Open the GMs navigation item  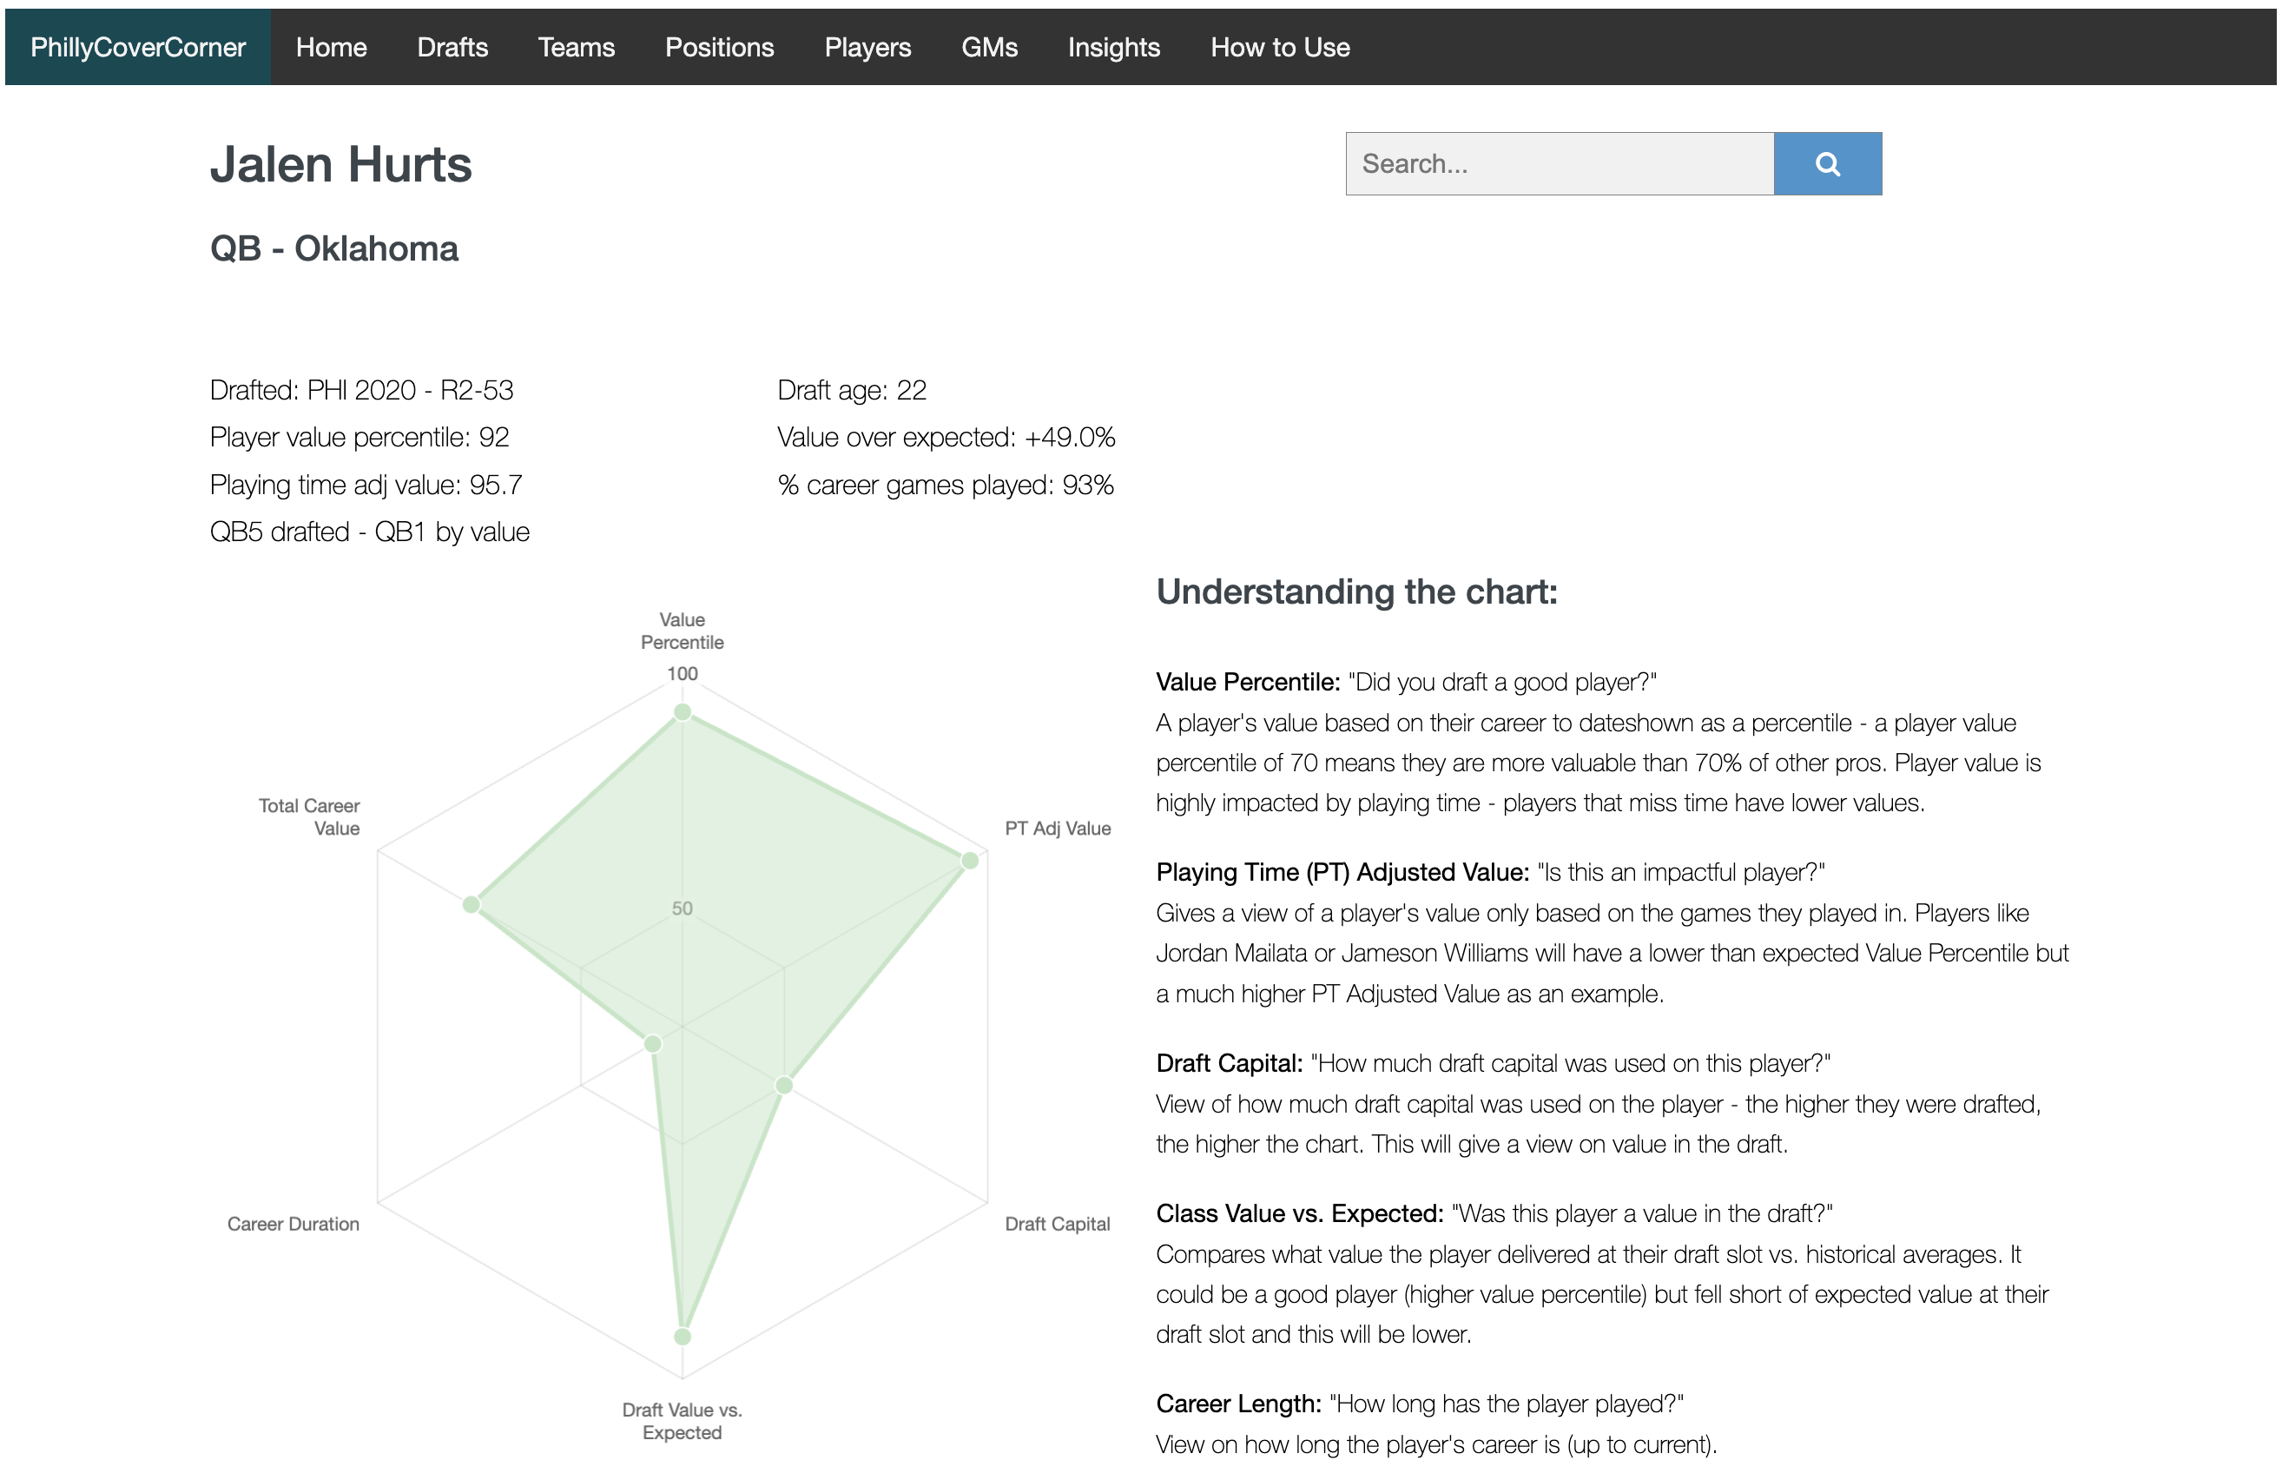coord(988,47)
